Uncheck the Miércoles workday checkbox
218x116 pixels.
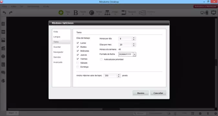coord(78,51)
